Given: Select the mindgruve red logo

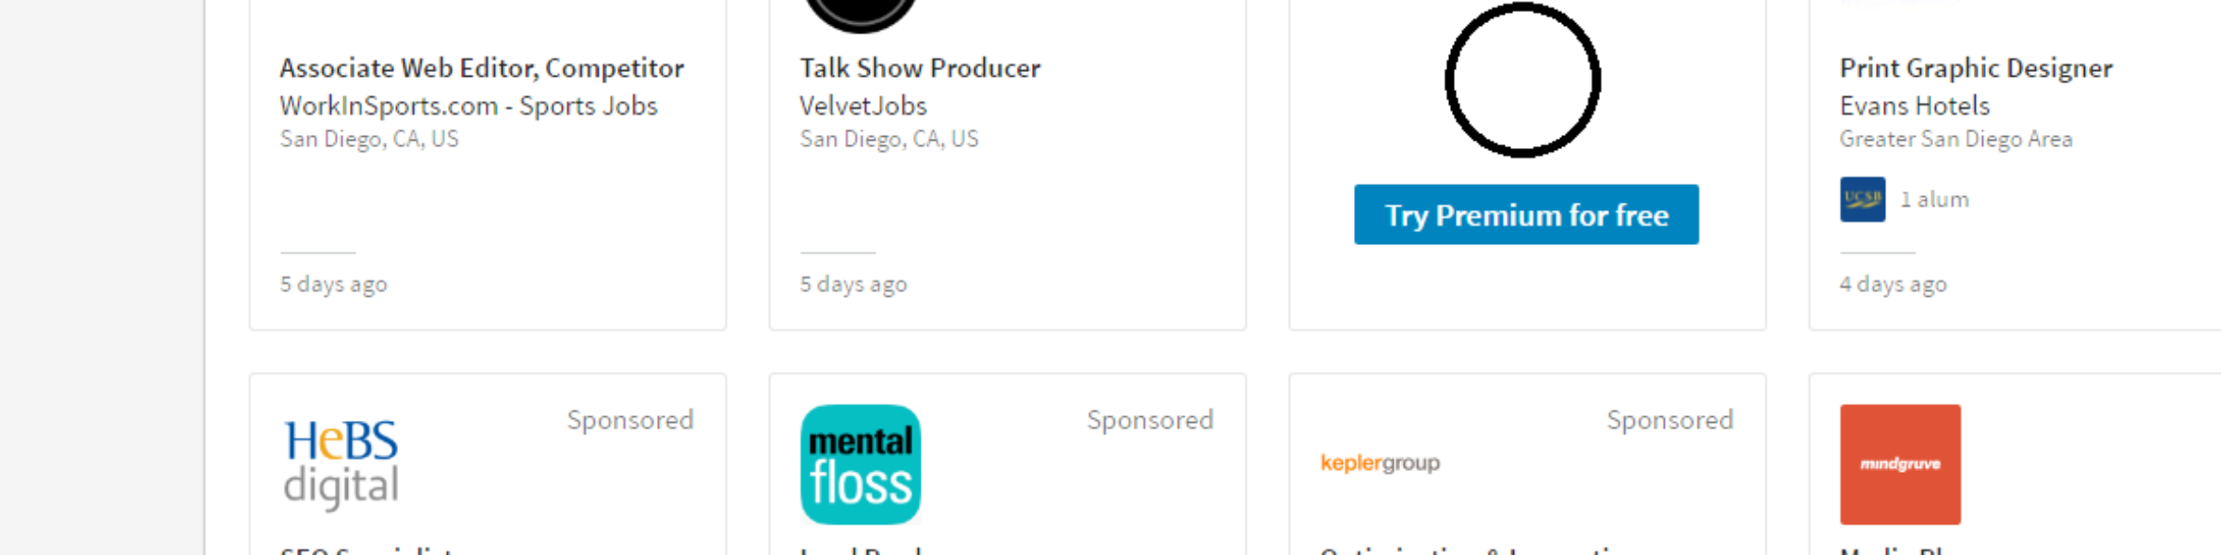Looking at the screenshot, I should [1900, 464].
